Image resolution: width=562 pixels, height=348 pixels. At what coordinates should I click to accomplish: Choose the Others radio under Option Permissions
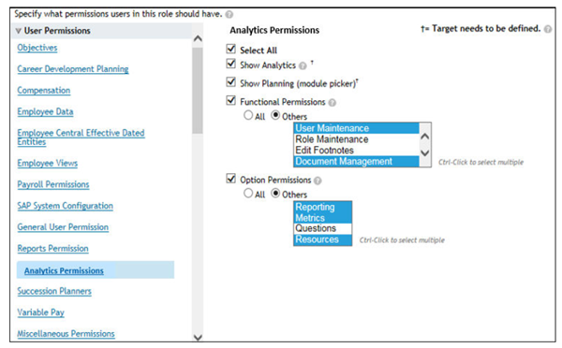click(275, 194)
